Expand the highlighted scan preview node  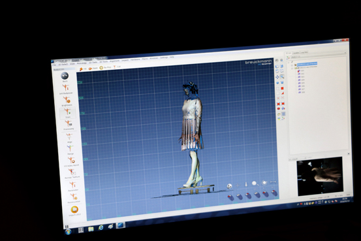pyautogui.click(x=292, y=65)
